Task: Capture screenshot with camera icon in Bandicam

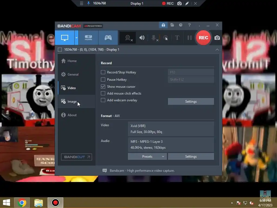Action: point(217,38)
